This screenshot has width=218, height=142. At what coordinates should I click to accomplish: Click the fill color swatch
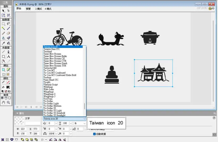(8, 87)
